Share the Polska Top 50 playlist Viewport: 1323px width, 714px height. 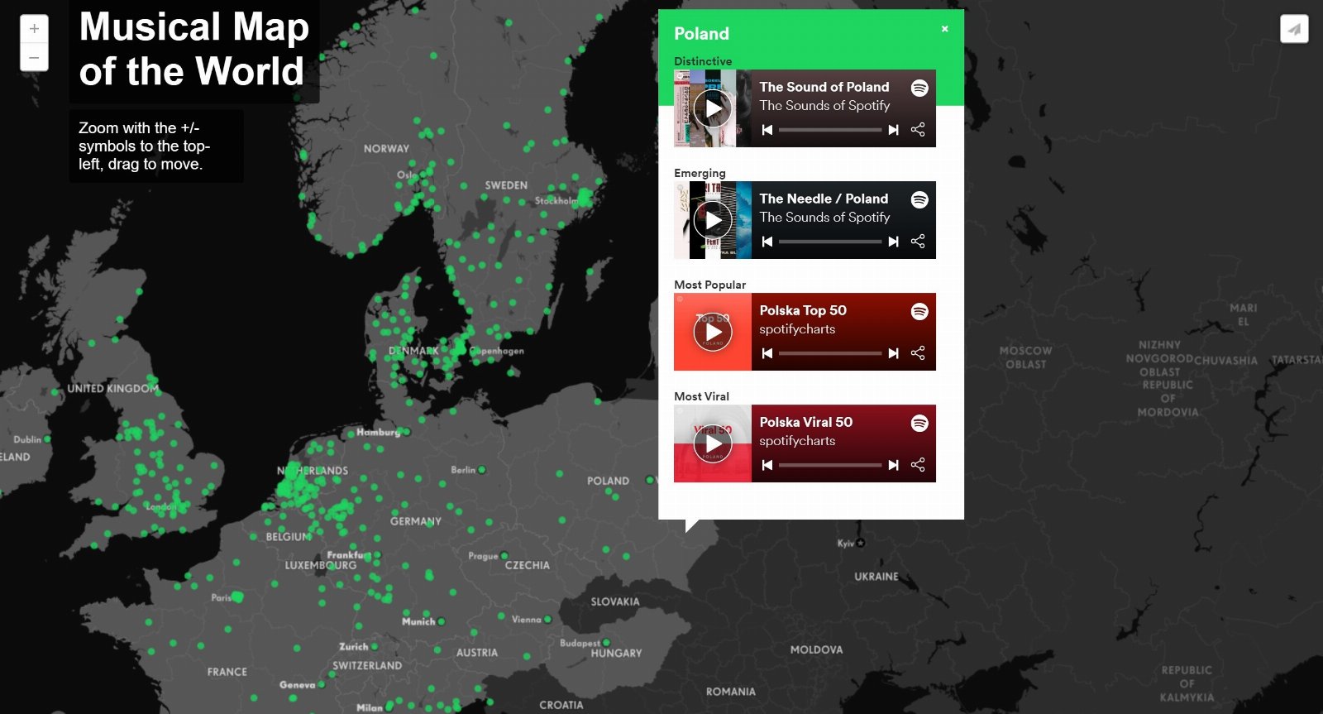(918, 353)
